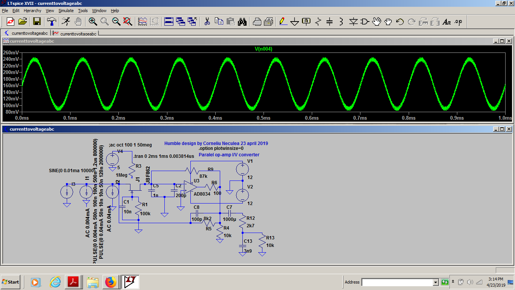515x290 pixels.
Task: Open Adobe Reader from the taskbar
Action: (x=73, y=282)
